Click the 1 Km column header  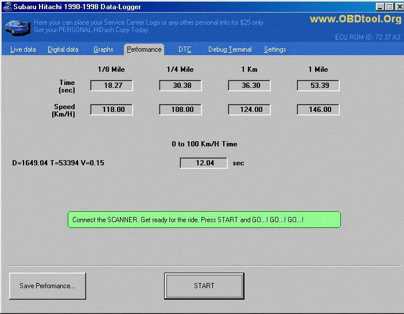249,69
